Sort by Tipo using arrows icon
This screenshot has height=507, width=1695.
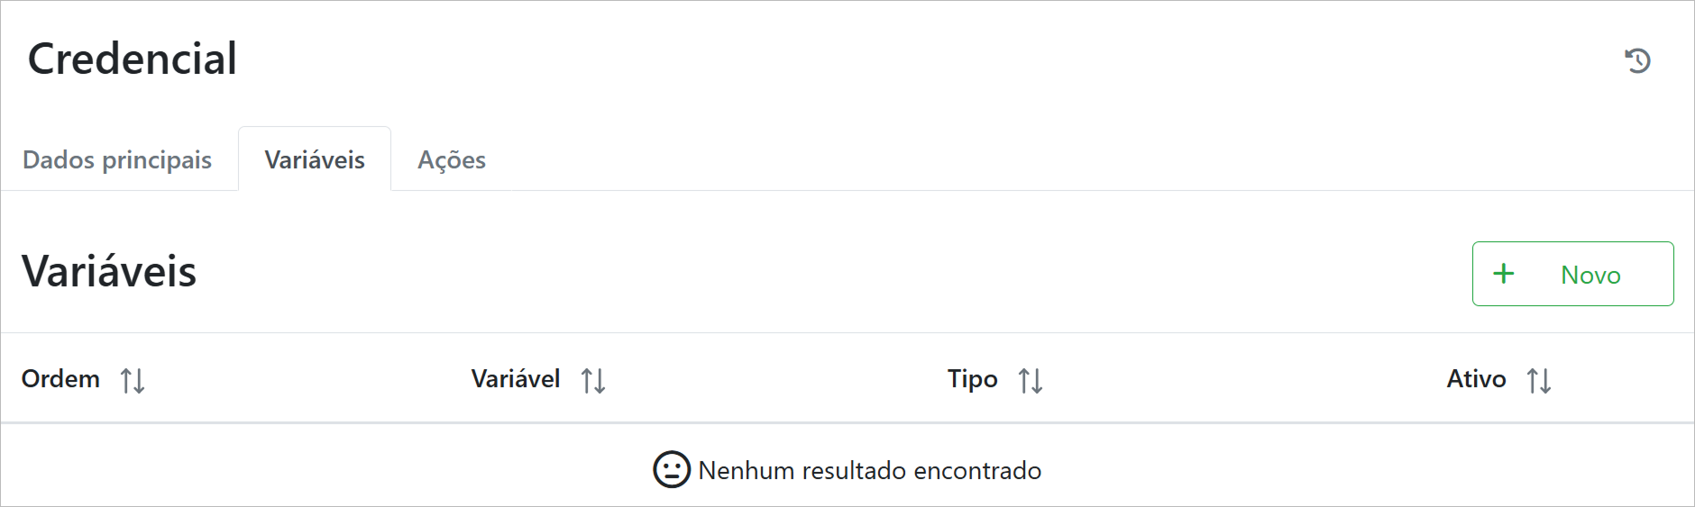[x=1031, y=381]
